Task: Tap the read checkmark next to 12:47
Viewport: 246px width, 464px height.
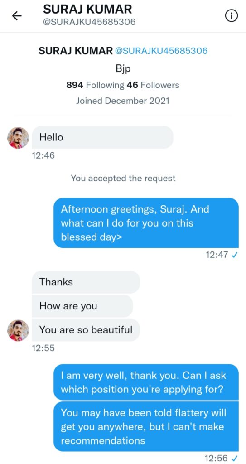Action: click(x=235, y=255)
